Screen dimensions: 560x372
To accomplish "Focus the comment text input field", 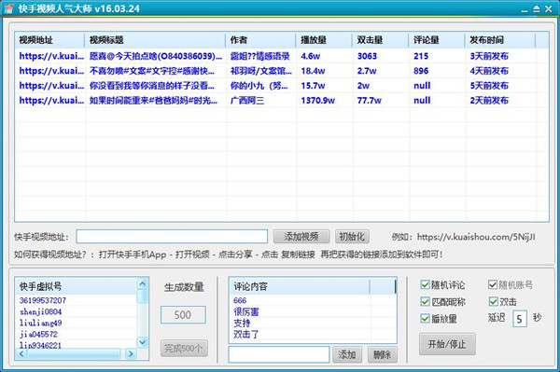I will (x=279, y=354).
